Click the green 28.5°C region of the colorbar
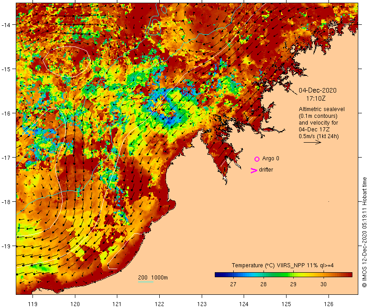The image size is (370, 307). click(278, 274)
